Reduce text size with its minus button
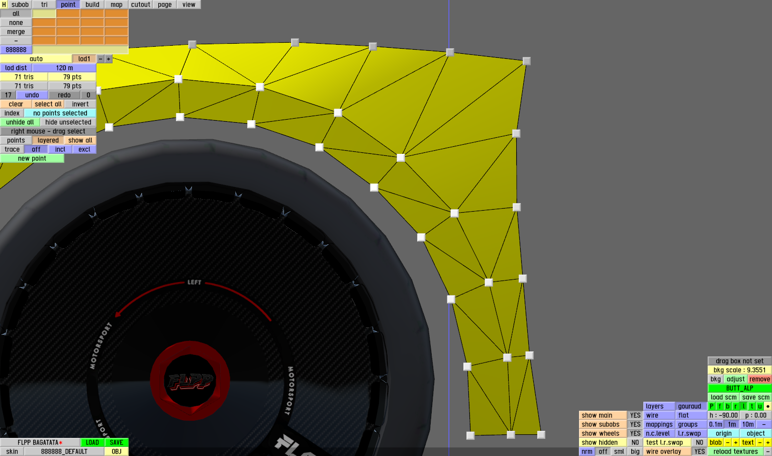Screen dimensions: 772x456 (x=760, y=442)
